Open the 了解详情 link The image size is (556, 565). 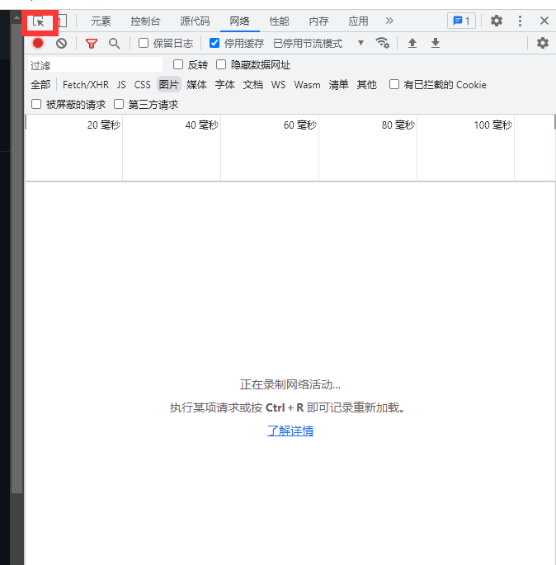[x=290, y=431]
